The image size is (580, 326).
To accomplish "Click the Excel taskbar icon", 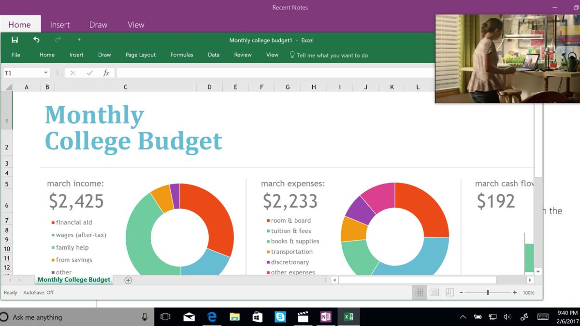I will [348, 317].
